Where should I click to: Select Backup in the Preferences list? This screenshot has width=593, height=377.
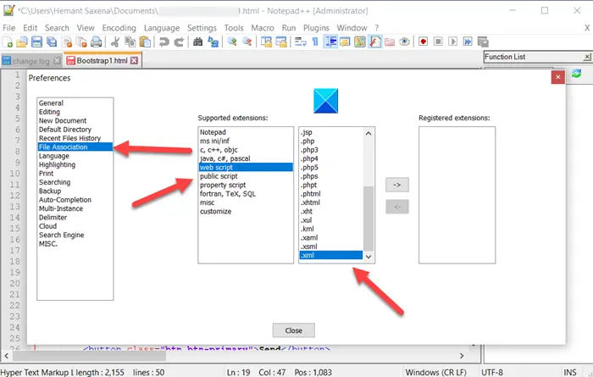pos(75,191)
